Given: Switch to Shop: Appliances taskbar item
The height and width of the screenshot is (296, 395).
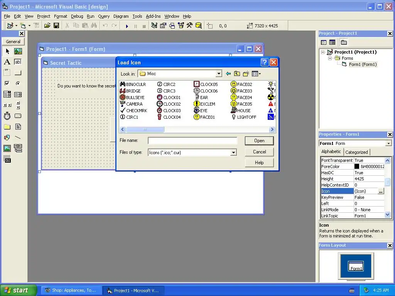Looking at the screenshot, I should 71,290.
